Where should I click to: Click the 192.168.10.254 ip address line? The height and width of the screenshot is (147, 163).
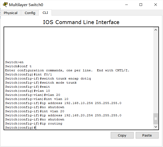pyautogui.click(x=63, y=103)
